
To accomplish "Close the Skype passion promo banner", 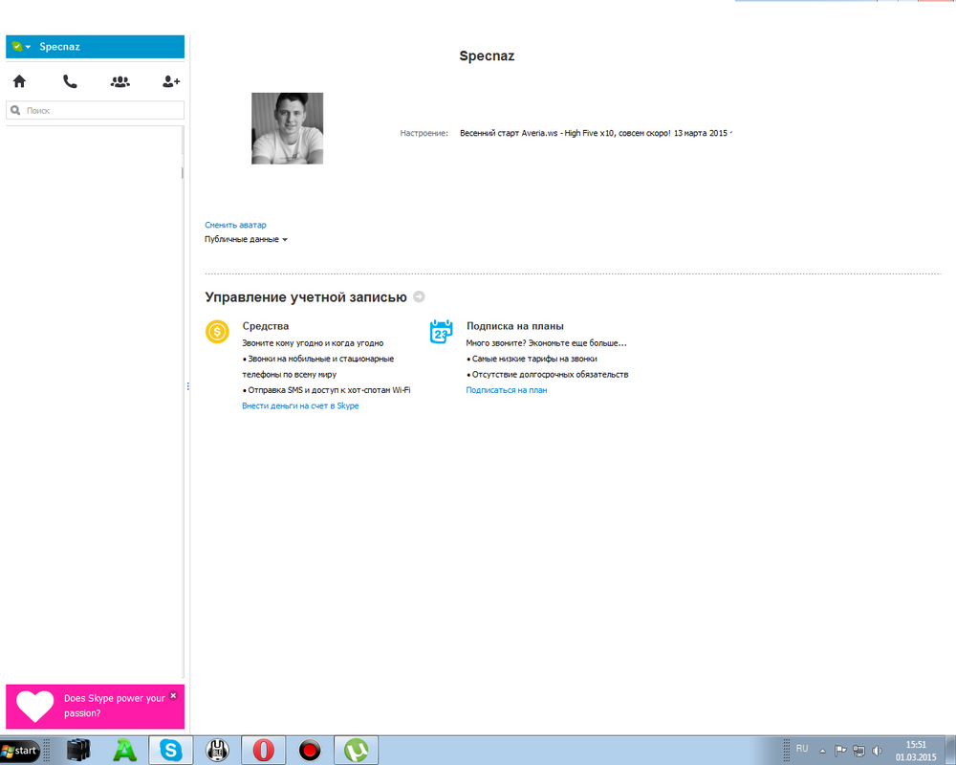I will pos(173,695).
